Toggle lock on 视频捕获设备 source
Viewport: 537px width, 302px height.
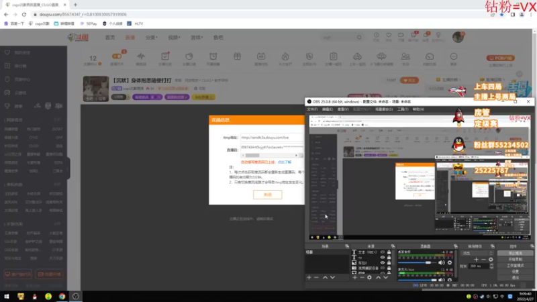click(x=389, y=268)
